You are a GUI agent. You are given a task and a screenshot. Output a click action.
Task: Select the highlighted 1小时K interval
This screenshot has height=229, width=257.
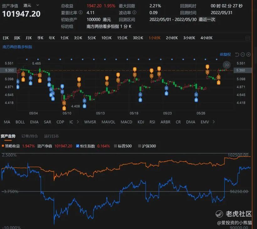[x=155, y=38]
